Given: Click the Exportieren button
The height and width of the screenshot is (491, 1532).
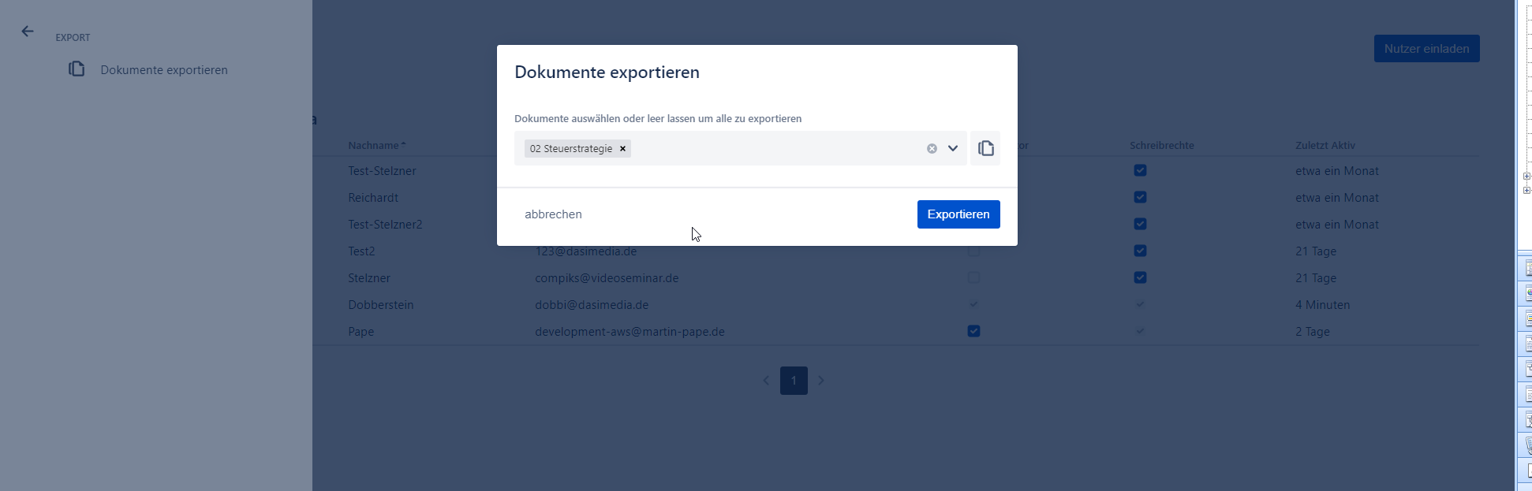Looking at the screenshot, I should [x=958, y=214].
